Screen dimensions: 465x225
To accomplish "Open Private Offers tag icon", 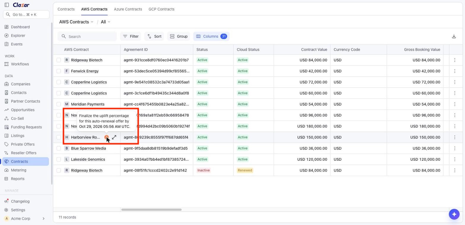I will [x=7, y=144].
